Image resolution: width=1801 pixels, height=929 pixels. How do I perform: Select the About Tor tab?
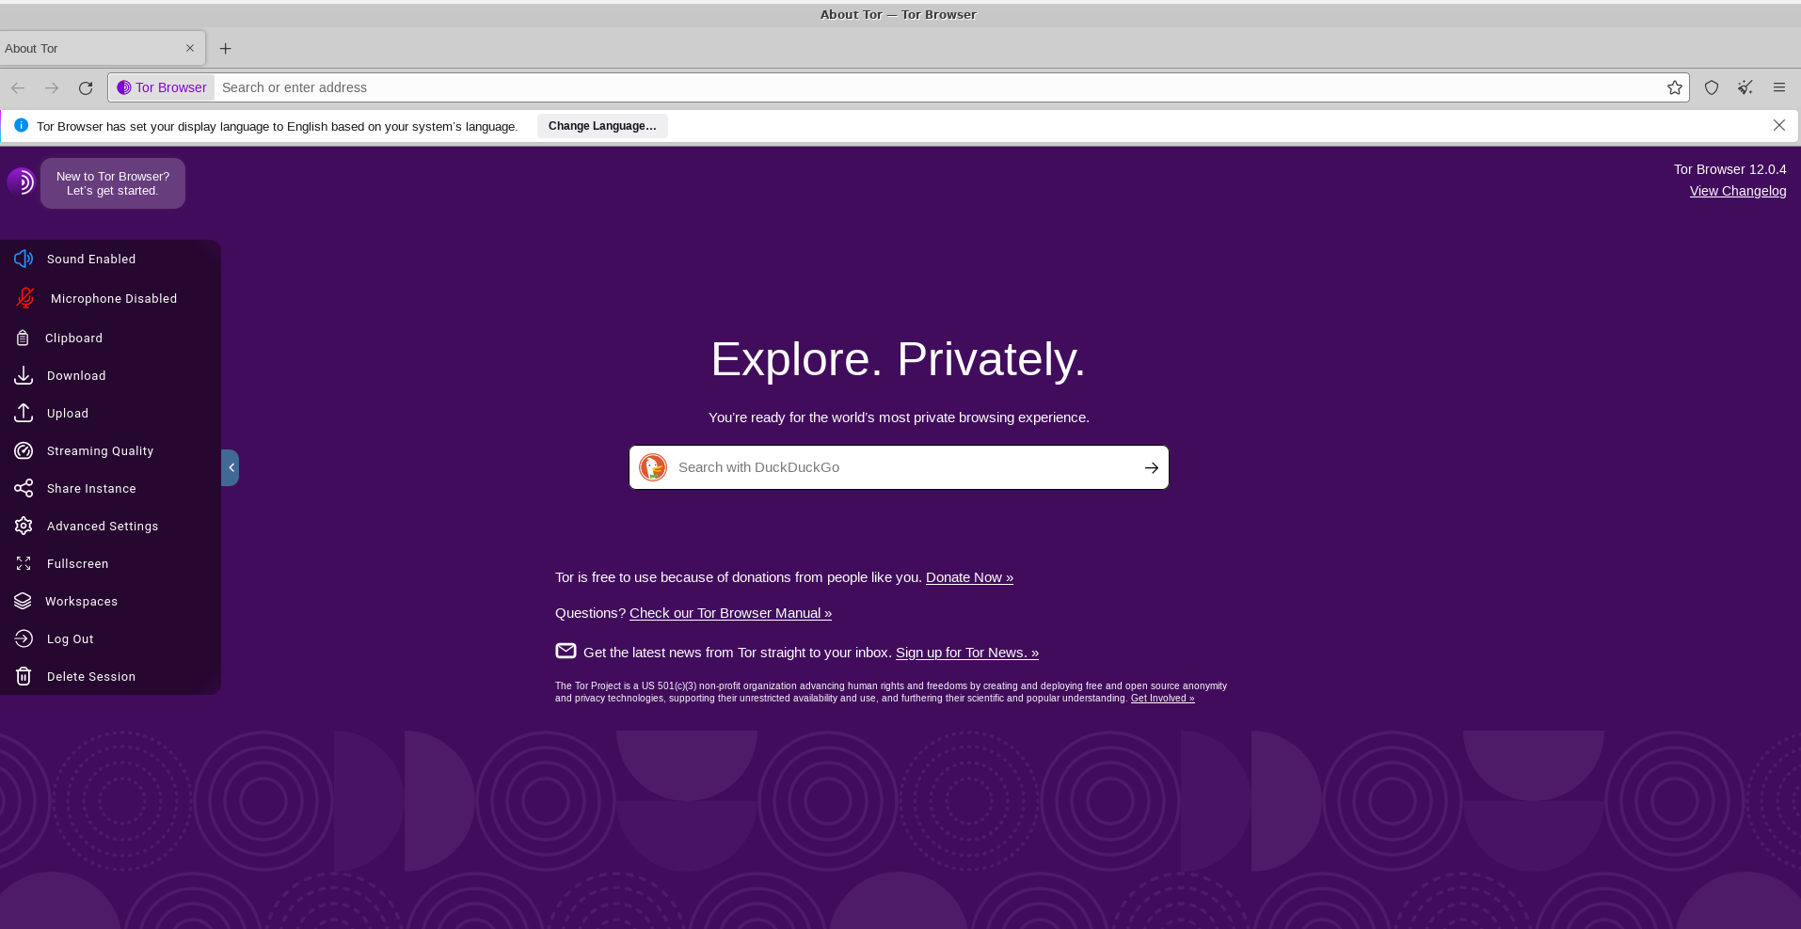point(89,49)
